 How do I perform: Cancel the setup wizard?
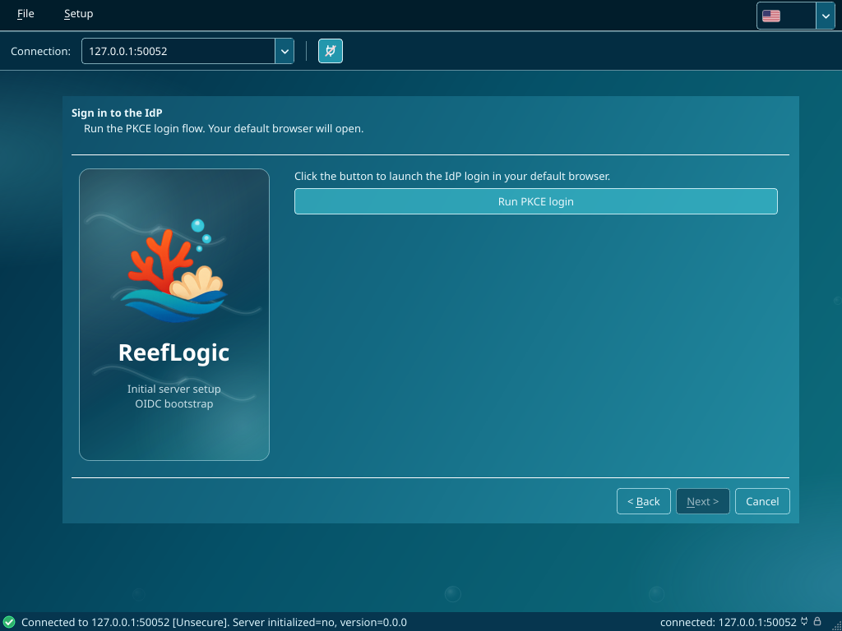coord(762,501)
